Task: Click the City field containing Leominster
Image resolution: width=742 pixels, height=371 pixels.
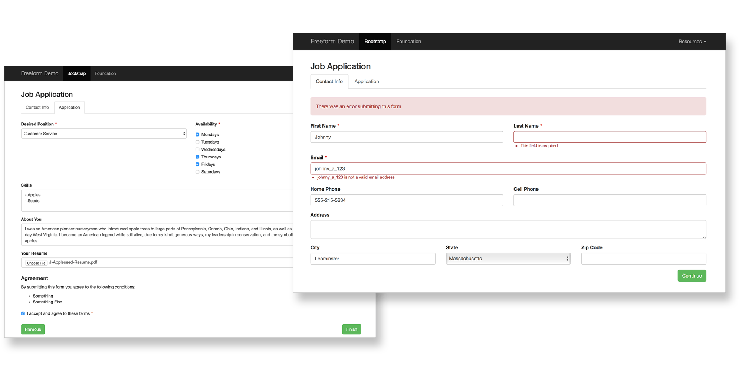Action: [x=373, y=259]
